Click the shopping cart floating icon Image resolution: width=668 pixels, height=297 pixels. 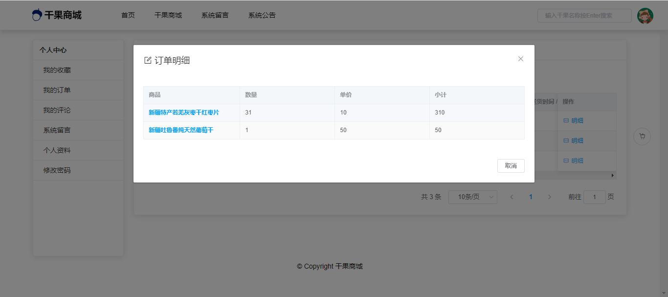[642, 137]
